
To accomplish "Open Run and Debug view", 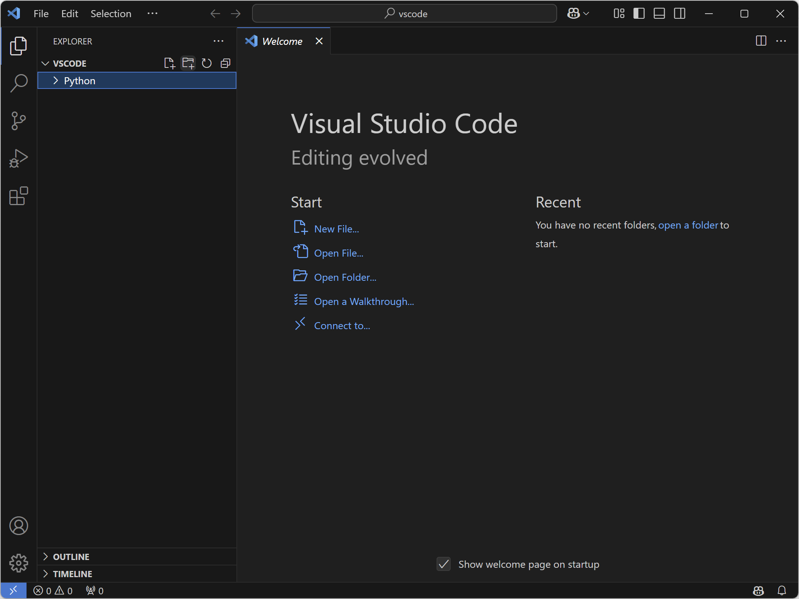I will 18,158.
